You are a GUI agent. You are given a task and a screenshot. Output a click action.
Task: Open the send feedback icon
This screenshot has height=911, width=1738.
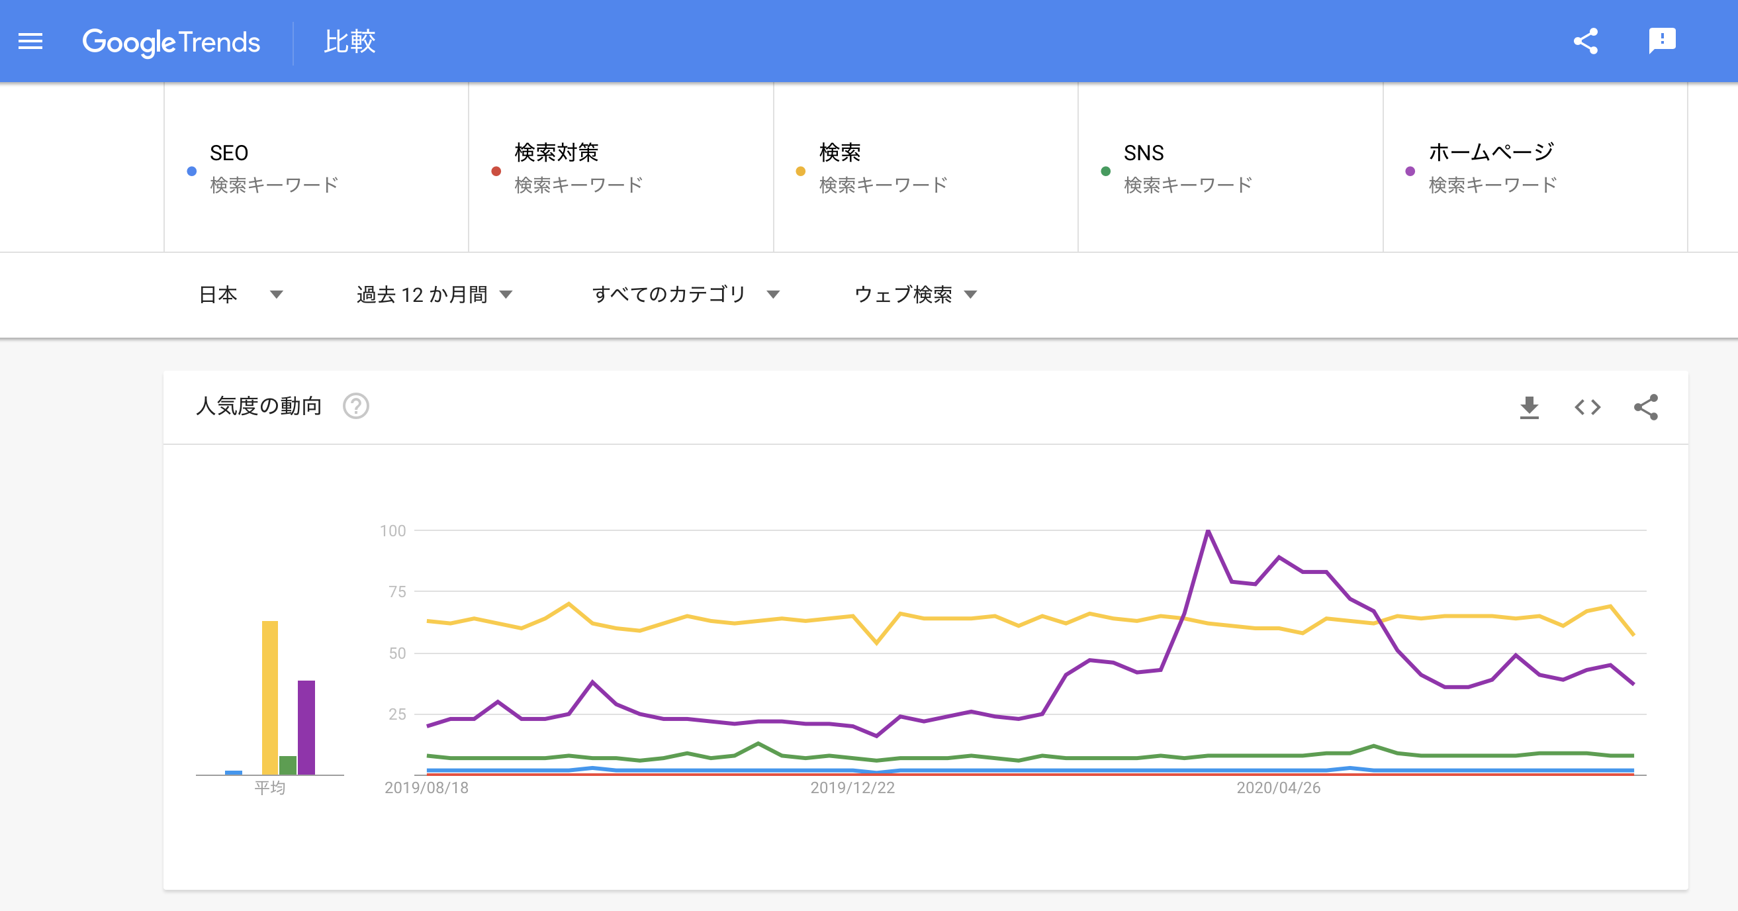[x=1662, y=41]
